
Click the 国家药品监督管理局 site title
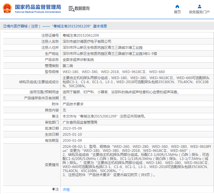tap(38, 7)
